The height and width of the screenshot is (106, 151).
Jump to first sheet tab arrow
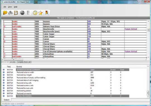[x=2, y=62]
